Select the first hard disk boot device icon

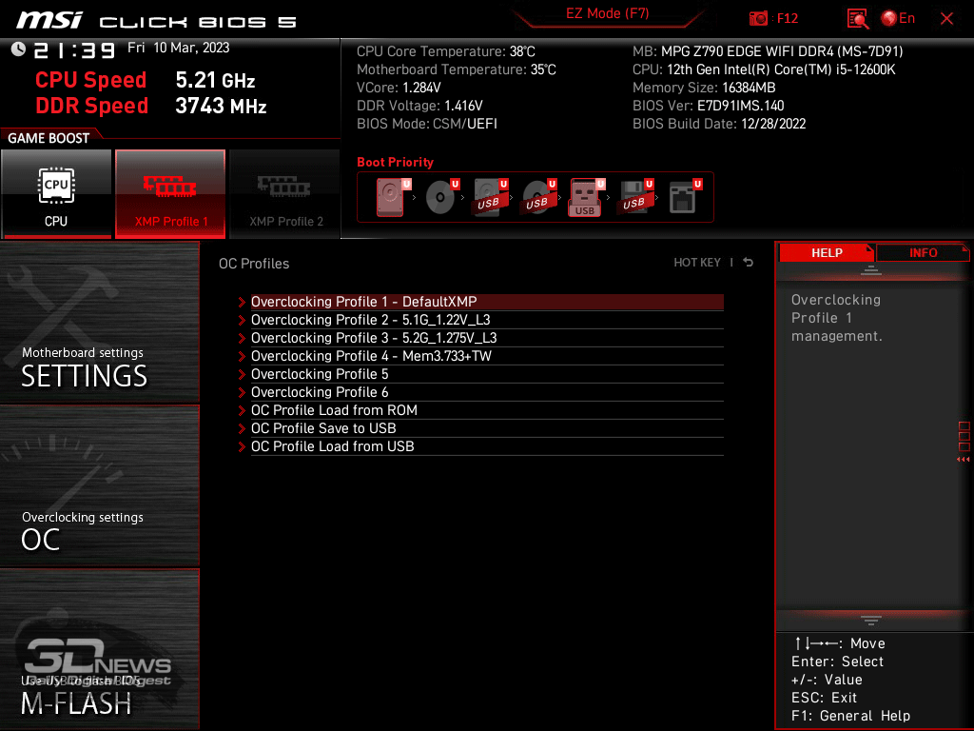point(392,197)
